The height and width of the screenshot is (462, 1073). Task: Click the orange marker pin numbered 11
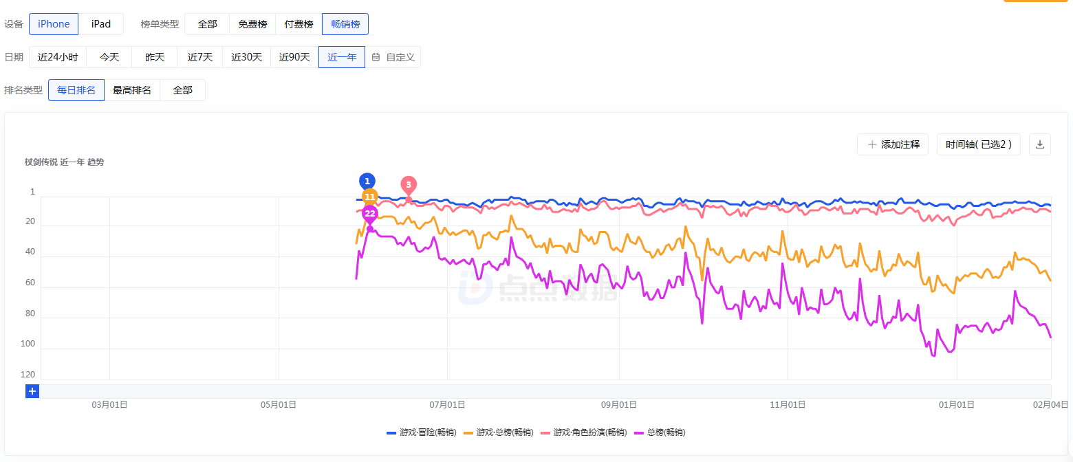370,197
